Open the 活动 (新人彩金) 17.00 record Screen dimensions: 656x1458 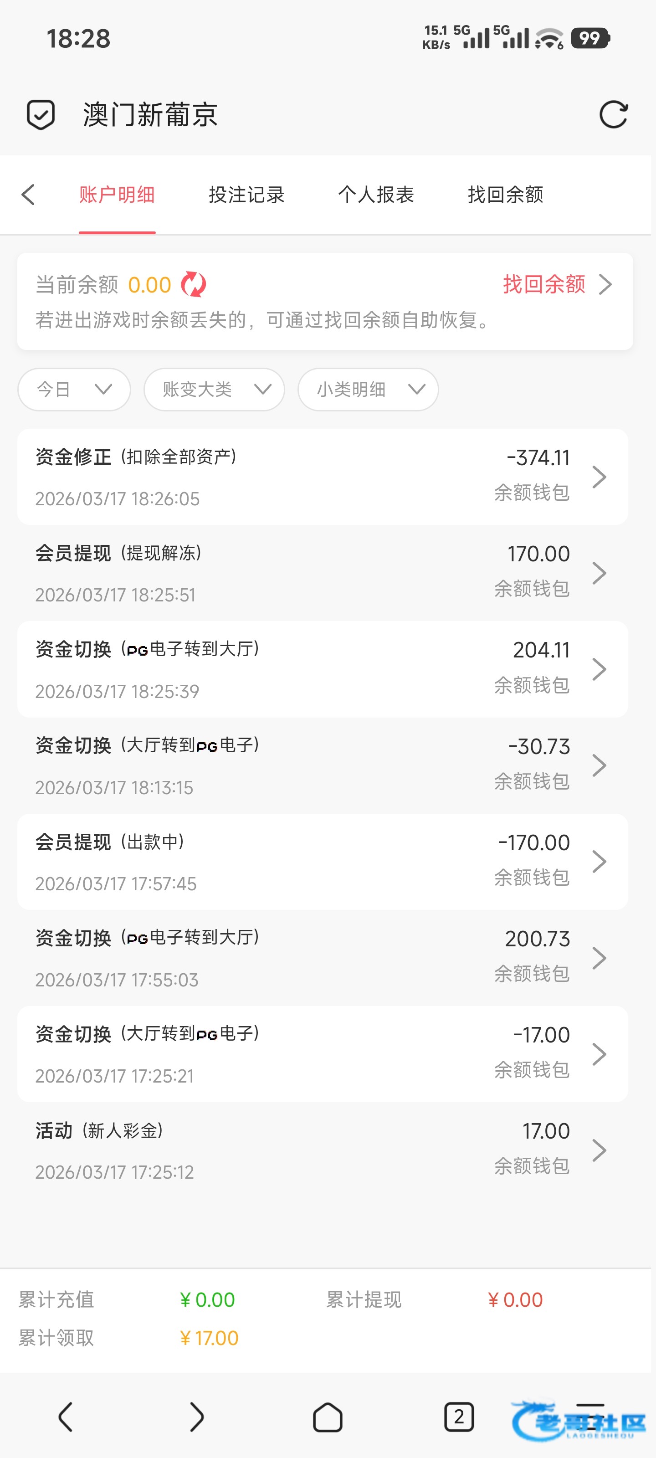coord(323,1150)
